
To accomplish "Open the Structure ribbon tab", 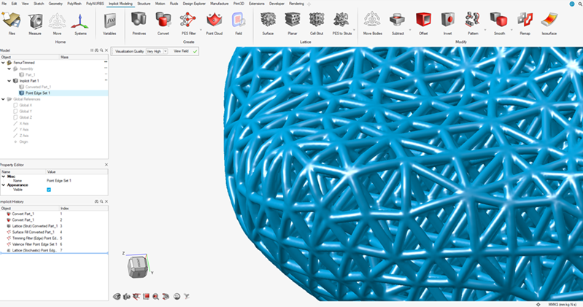I will (144, 4).
